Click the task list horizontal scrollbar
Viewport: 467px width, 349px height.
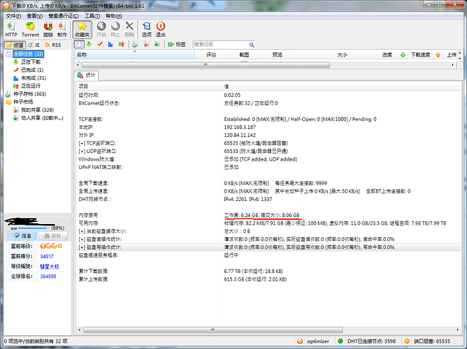pyautogui.click(x=206, y=65)
